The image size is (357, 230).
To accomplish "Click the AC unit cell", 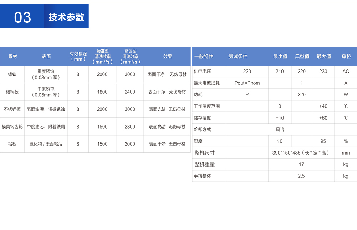I will click(x=346, y=71).
